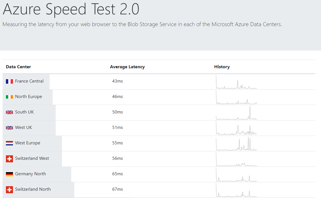Select the Germany North data center row
This screenshot has height=198, width=321.
pos(30,174)
